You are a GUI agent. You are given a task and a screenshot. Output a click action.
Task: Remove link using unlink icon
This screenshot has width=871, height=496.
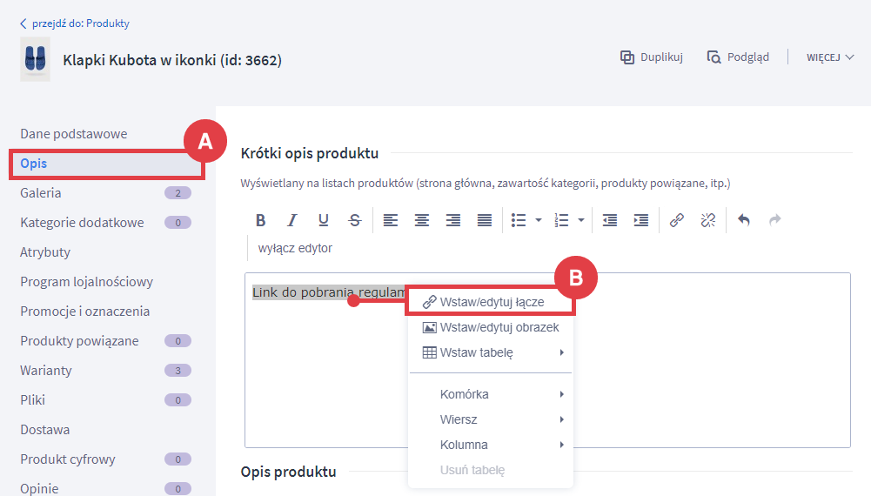pos(708,220)
